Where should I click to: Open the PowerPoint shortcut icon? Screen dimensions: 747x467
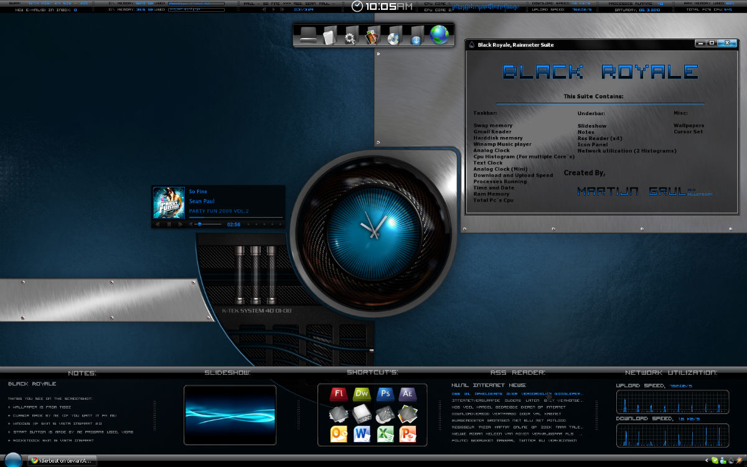coord(407,434)
